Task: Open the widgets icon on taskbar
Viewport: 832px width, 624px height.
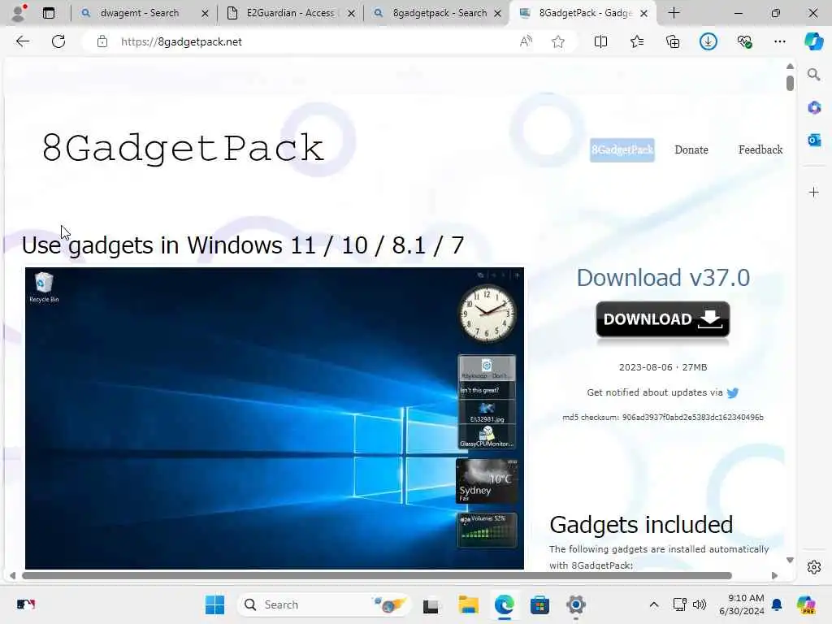Action: (x=25, y=604)
